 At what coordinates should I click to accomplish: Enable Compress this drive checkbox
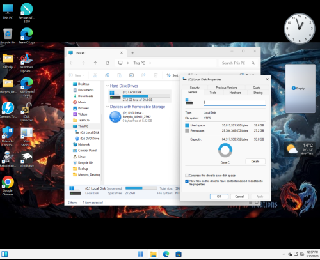click(x=187, y=176)
